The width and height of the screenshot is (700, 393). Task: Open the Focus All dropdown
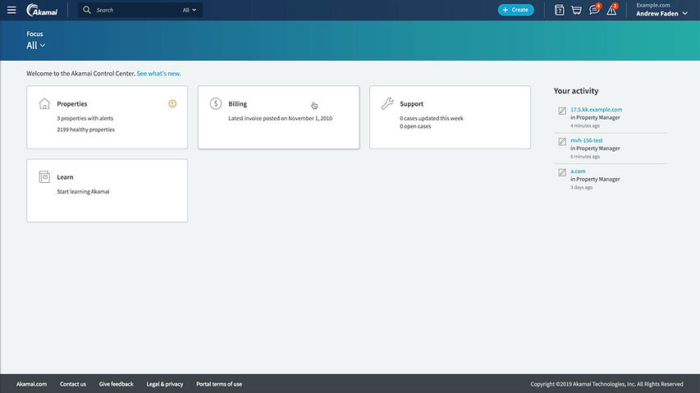pyautogui.click(x=36, y=45)
